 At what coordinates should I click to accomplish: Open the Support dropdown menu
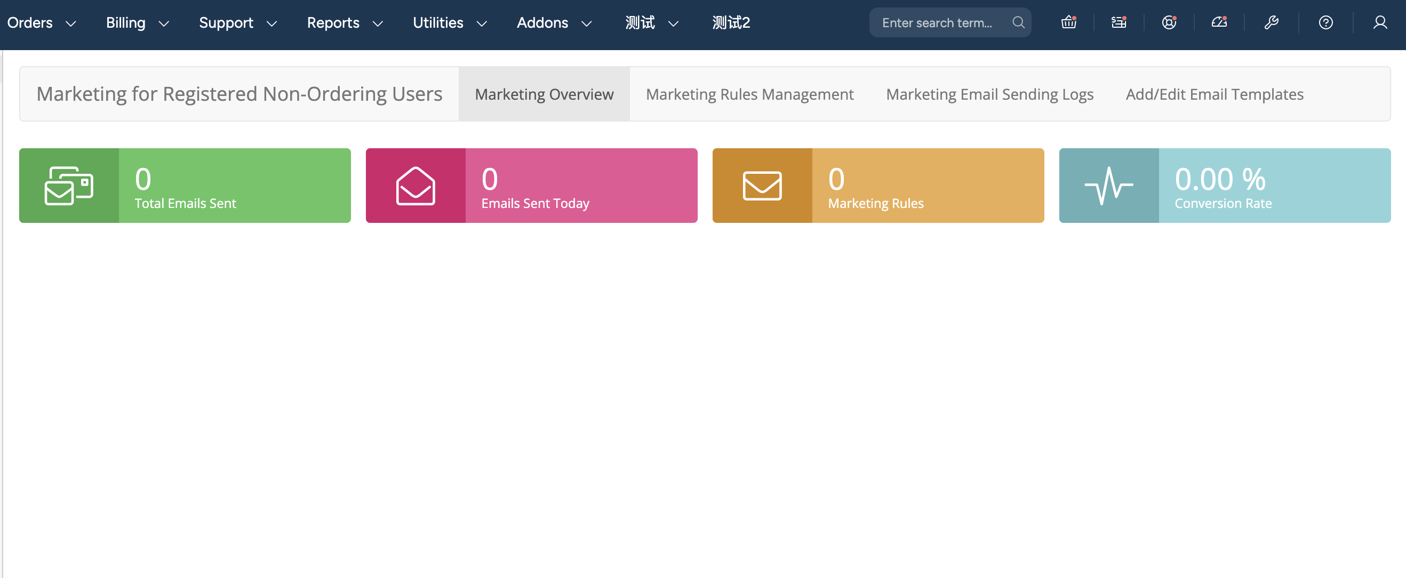[x=237, y=23]
